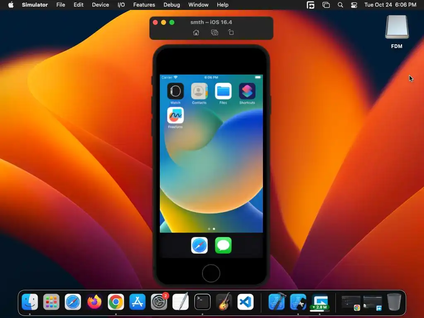Launch the Shortcuts app in the simulator
Screen dimensions: 424x318
[x=247, y=91]
